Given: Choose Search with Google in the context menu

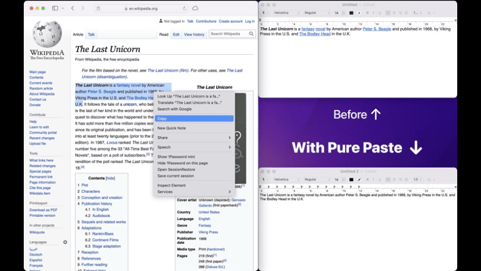Looking at the screenshot, I should (x=194, y=109).
